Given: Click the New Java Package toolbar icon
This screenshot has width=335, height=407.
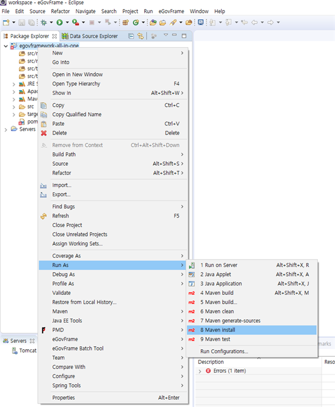Looking at the screenshot, I should click(126, 22).
